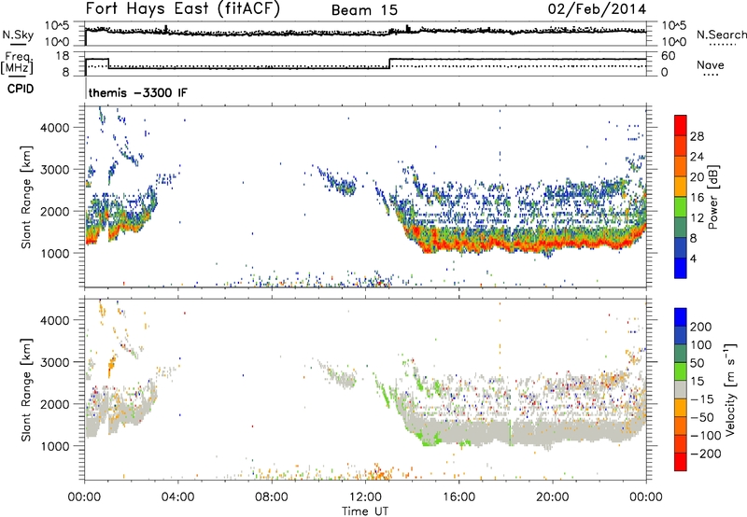Click the date "02/Feb/2014"
The height and width of the screenshot is (517, 747).
(x=597, y=9)
